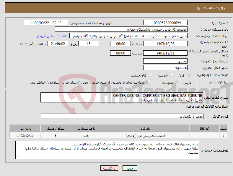Click the buyer notes توضیحات خریدار text area
Screen dimensions: 233x176
[107, 150]
